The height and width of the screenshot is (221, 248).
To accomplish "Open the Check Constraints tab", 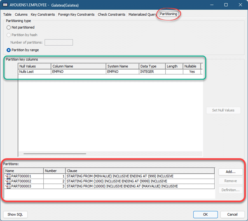I will pyautogui.click(x=111, y=14).
